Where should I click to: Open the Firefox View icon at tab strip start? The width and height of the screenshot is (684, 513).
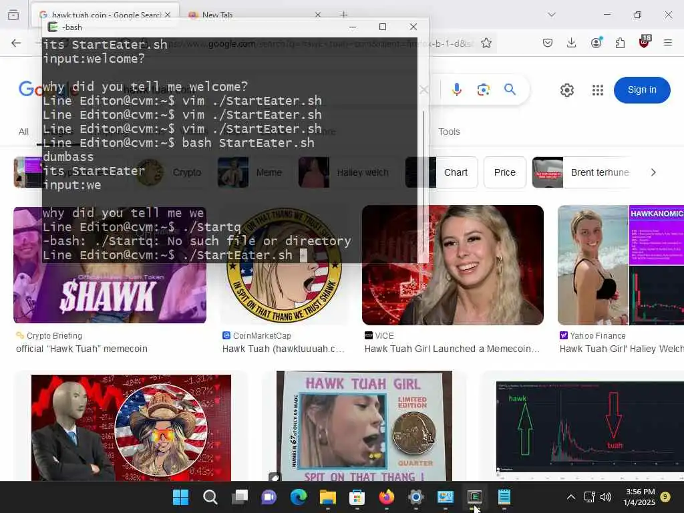(13, 15)
